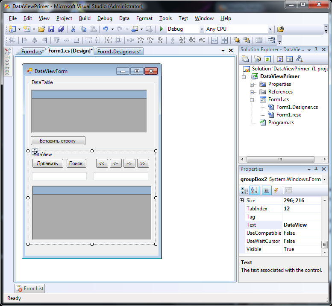The height and width of the screenshot is (306, 332).
Task: Select the Добавить button on the form
Action: pos(47,163)
